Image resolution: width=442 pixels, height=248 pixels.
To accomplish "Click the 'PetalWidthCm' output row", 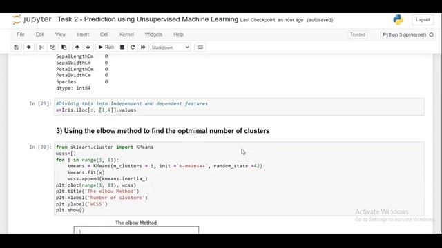I will [x=81, y=75].
